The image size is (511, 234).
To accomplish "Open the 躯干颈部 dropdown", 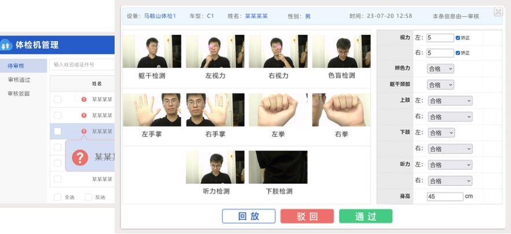I will (440, 85).
